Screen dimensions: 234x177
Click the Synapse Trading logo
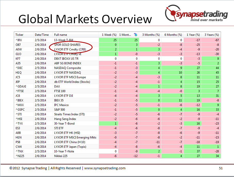click(x=196, y=14)
